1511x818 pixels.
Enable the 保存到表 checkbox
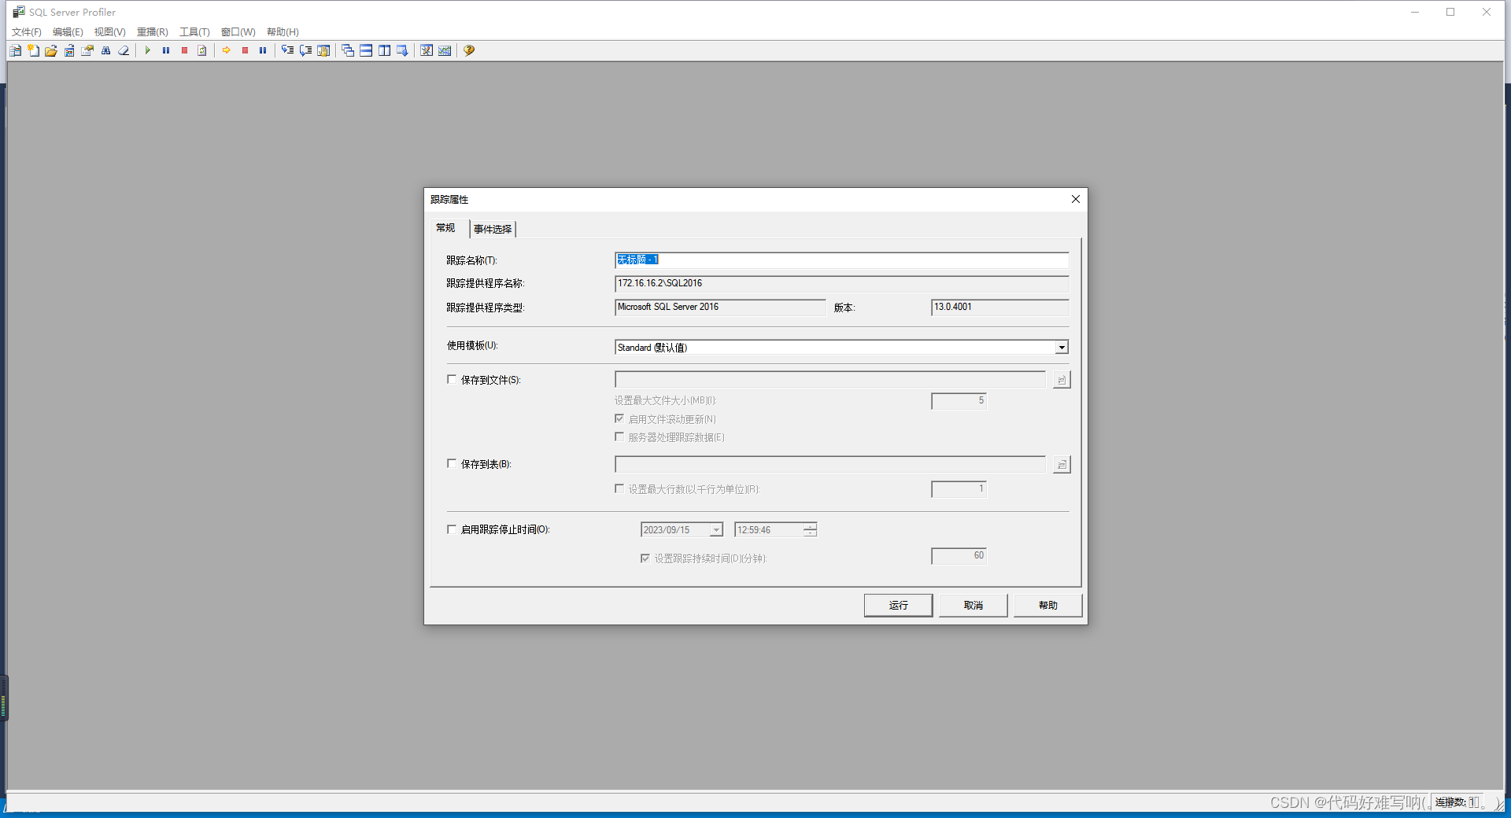[x=452, y=463]
